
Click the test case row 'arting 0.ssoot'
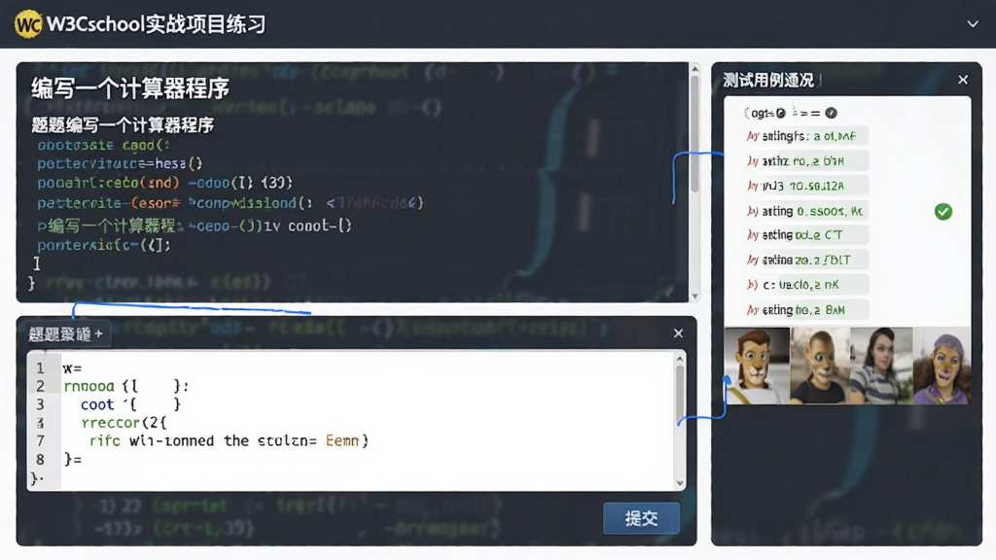click(805, 211)
